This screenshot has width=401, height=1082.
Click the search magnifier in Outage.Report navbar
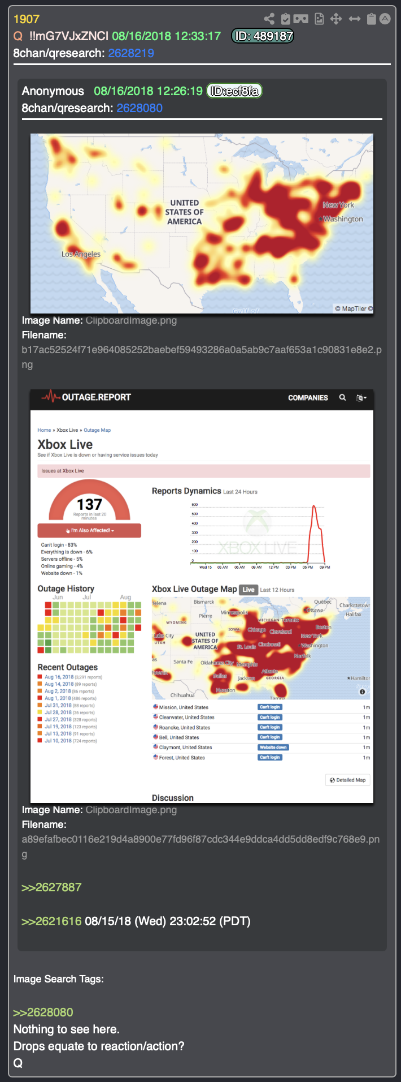[x=342, y=398]
